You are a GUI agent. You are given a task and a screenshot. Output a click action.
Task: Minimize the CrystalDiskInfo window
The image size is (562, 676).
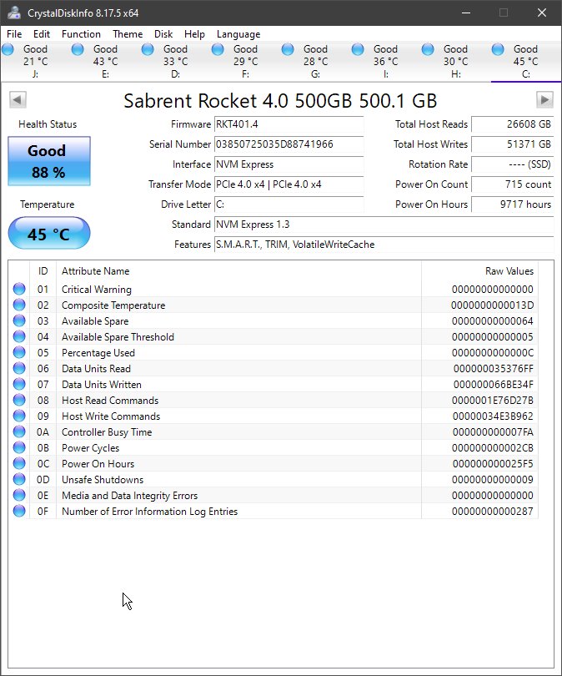coord(466,13)
